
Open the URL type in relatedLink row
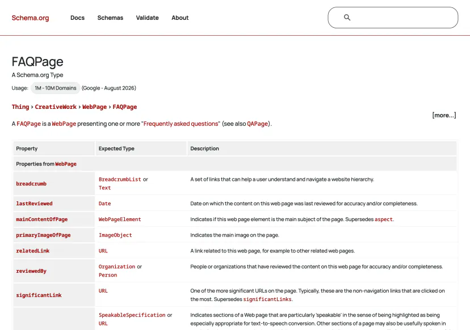pos(103,251)
